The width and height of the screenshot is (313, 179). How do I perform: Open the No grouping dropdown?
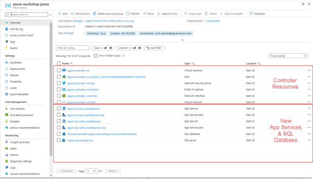click(x=288, y=56)
